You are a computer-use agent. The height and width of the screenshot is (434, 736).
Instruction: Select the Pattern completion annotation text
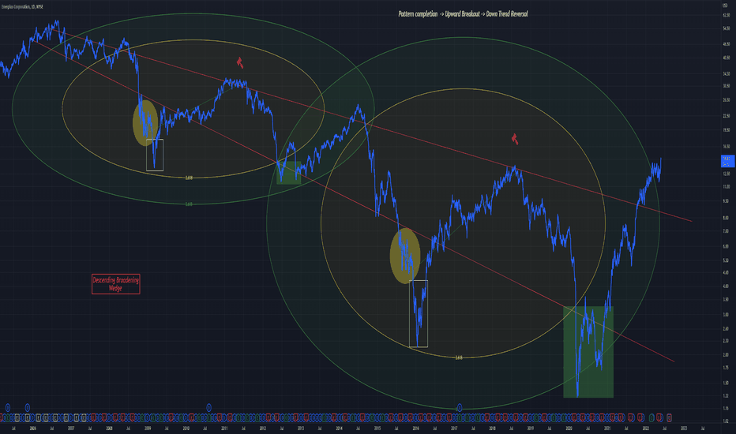[x=463, y=14]
